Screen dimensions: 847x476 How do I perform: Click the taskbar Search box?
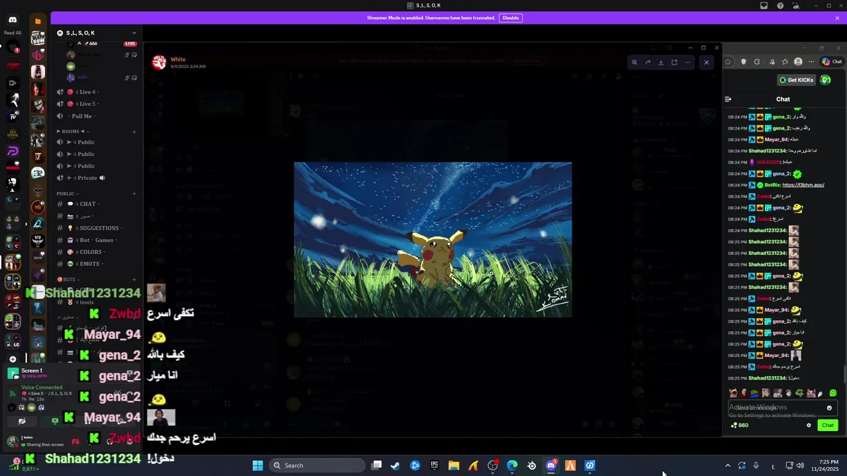pos(317,465)
